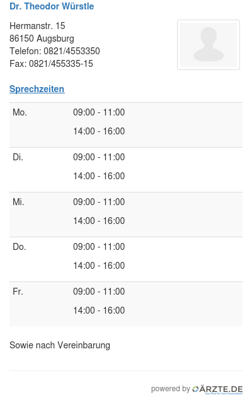
Task: Select the Mi. row label
Action: tap(18, 202)
